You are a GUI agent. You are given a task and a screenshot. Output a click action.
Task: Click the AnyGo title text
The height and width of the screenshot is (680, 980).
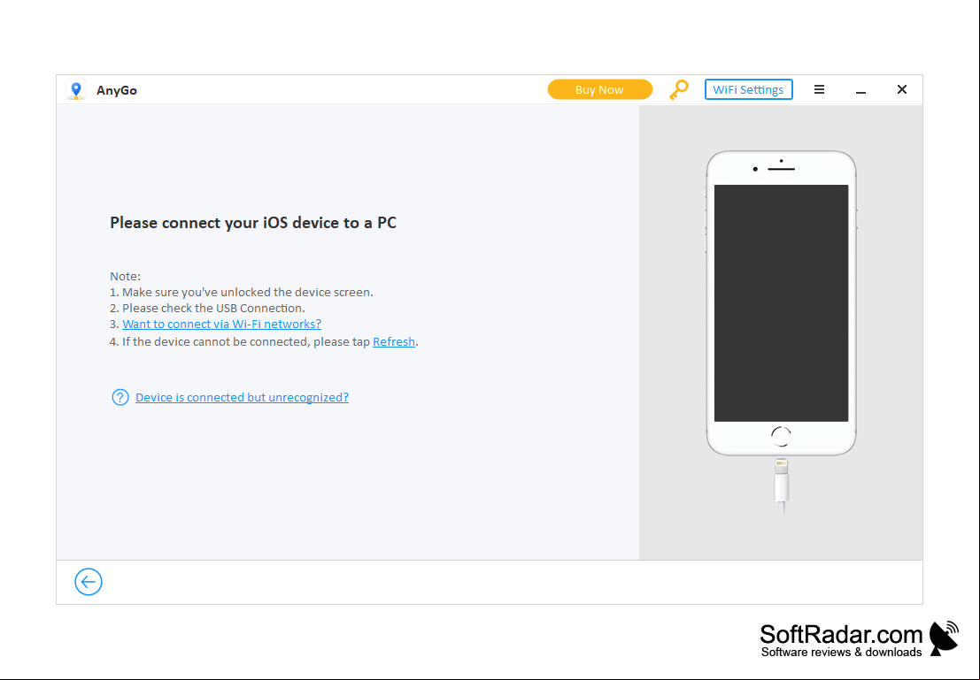(117, 90)
